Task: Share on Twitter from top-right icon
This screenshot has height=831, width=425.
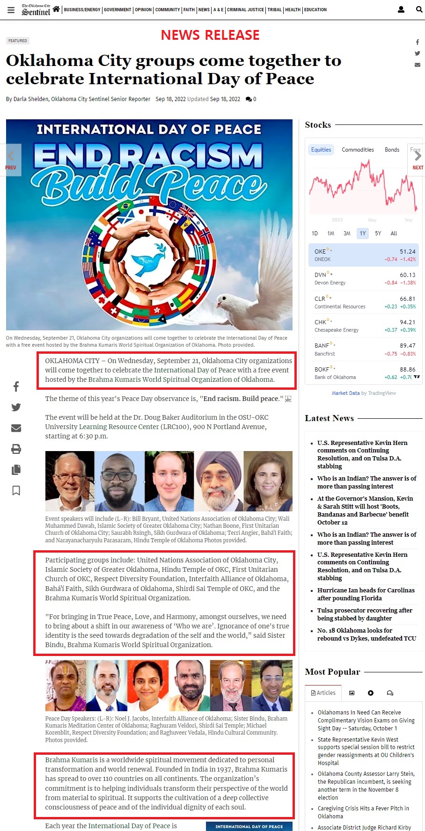Action: [418, 53]
